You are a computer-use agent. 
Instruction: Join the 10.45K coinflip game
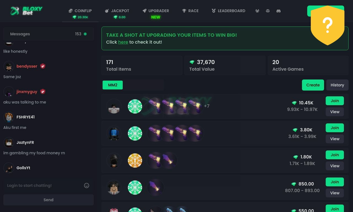click(335, 101)
